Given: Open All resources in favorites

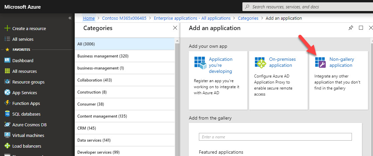Looking at the screenshot, I should click(24, 71).
